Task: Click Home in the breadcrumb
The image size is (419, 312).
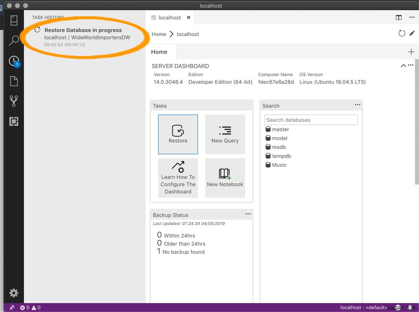Action: (x=159, y=34)
